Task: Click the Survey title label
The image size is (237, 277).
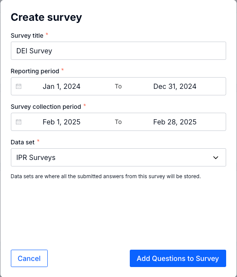Action: (x=27, y=36)
